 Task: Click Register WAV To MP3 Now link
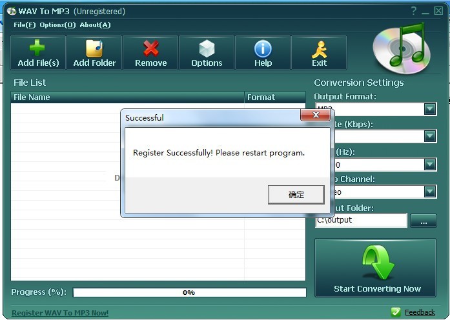pos(60,313)
